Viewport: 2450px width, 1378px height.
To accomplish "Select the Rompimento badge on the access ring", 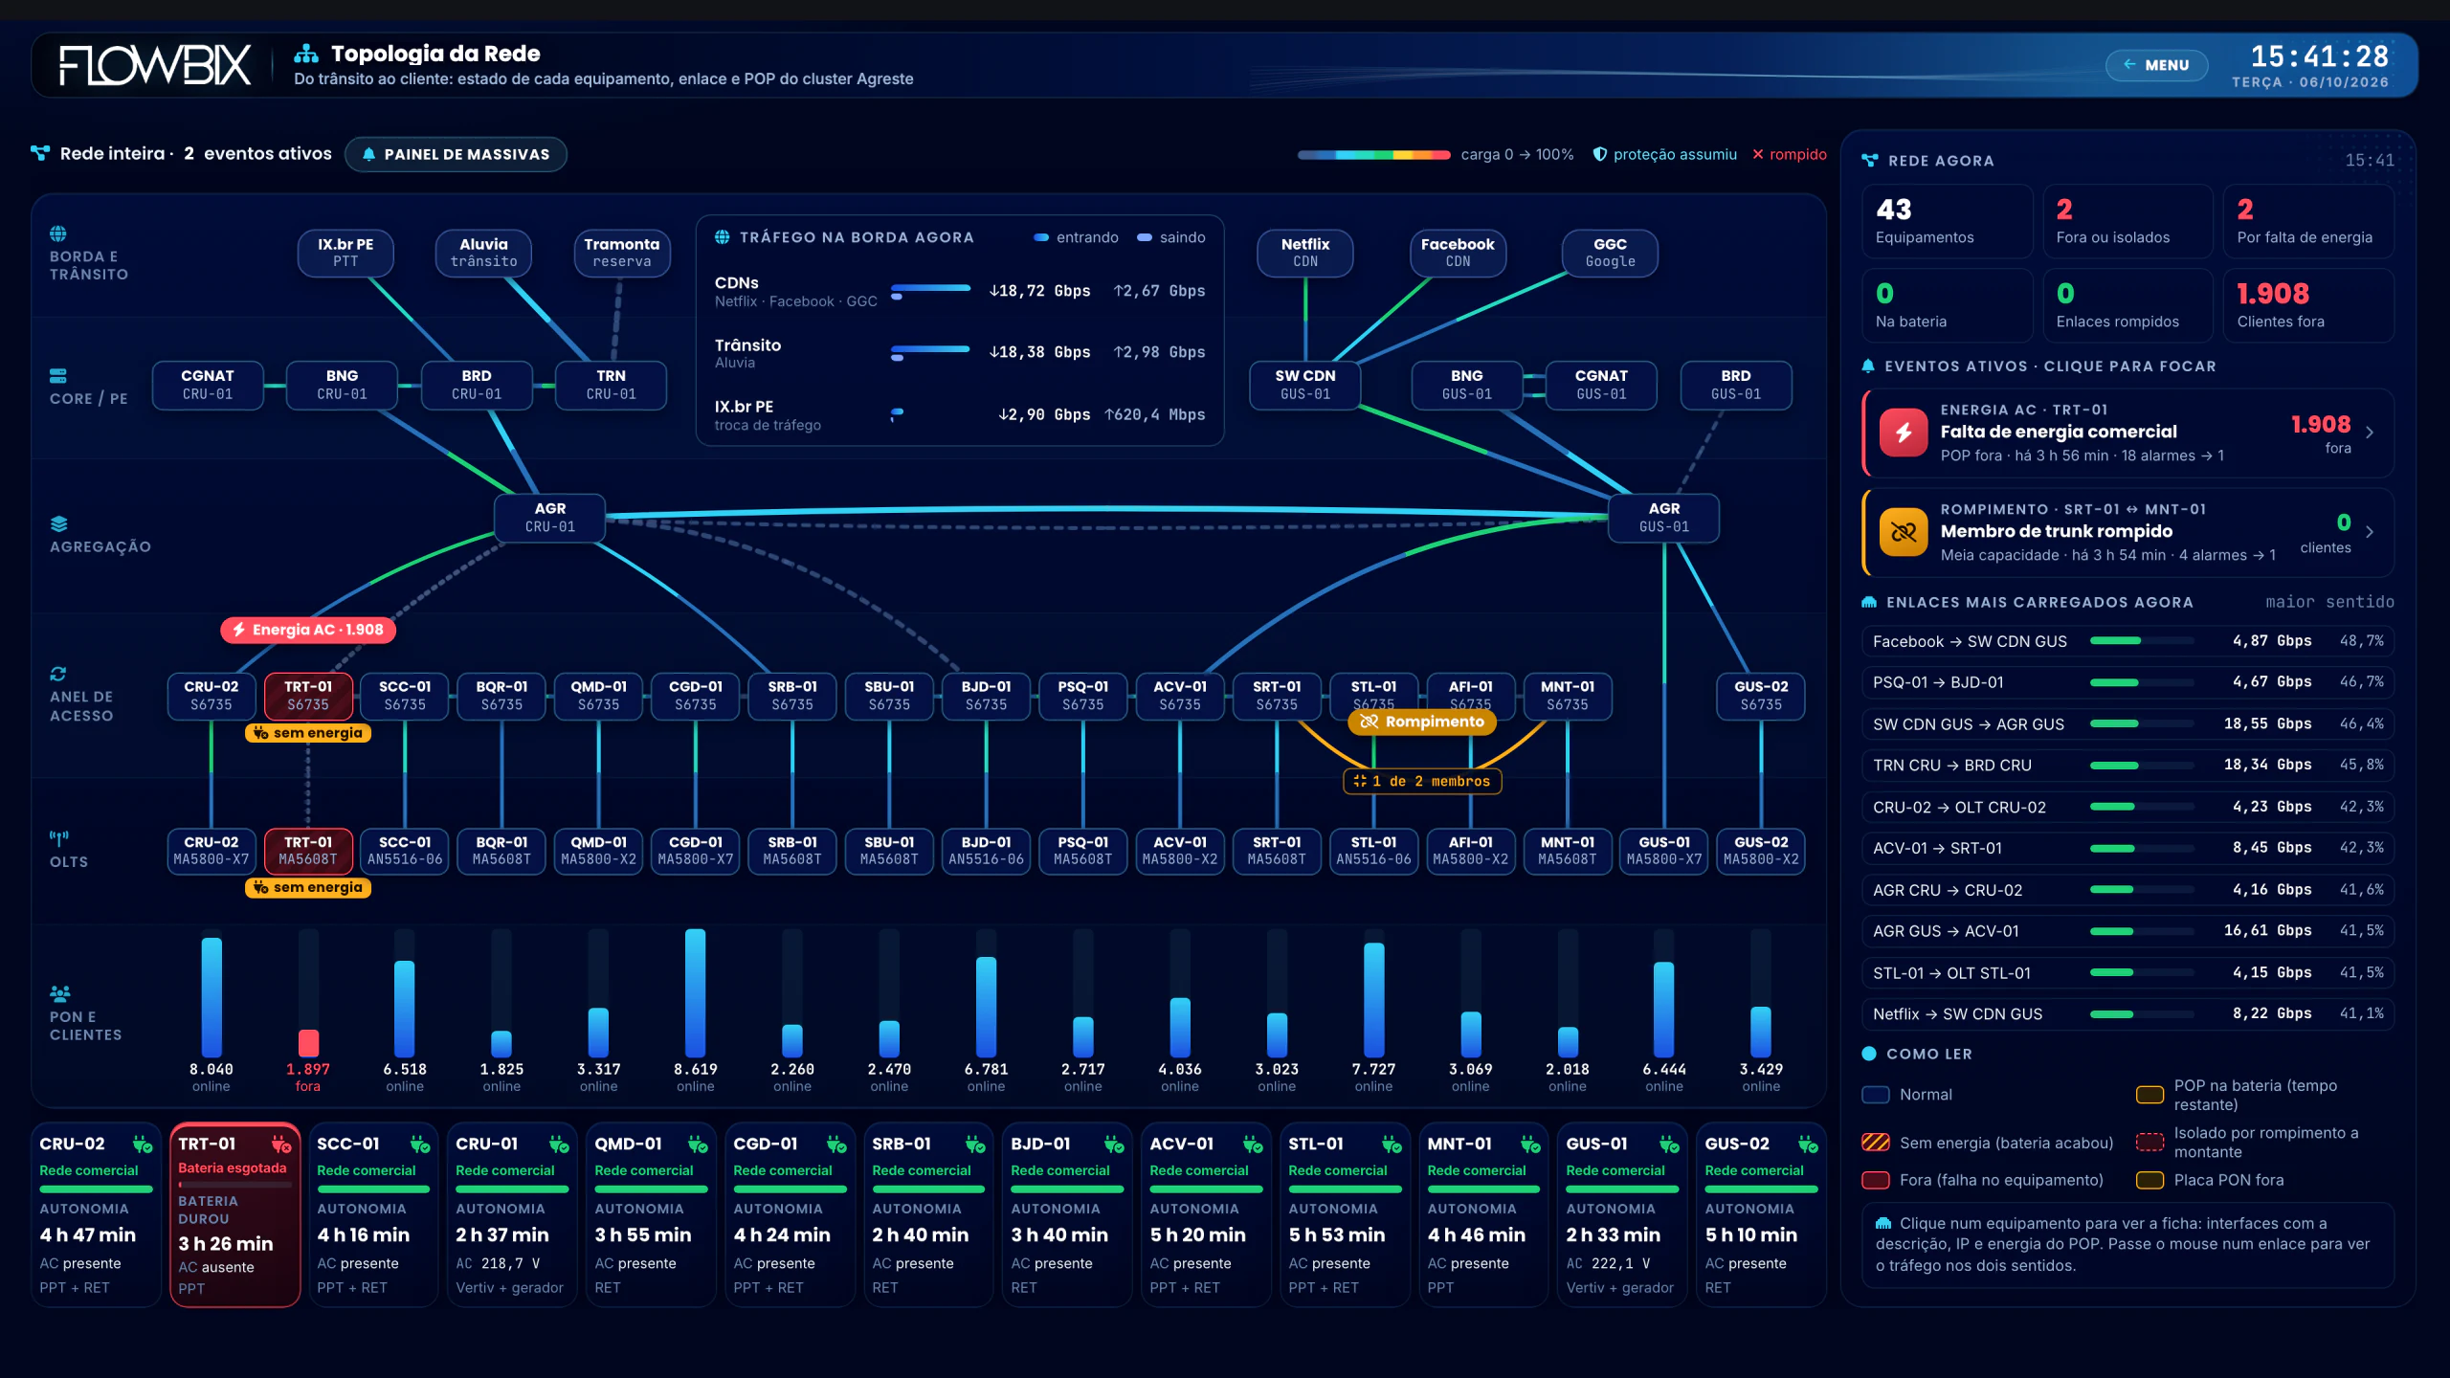I will point(1422,722).
